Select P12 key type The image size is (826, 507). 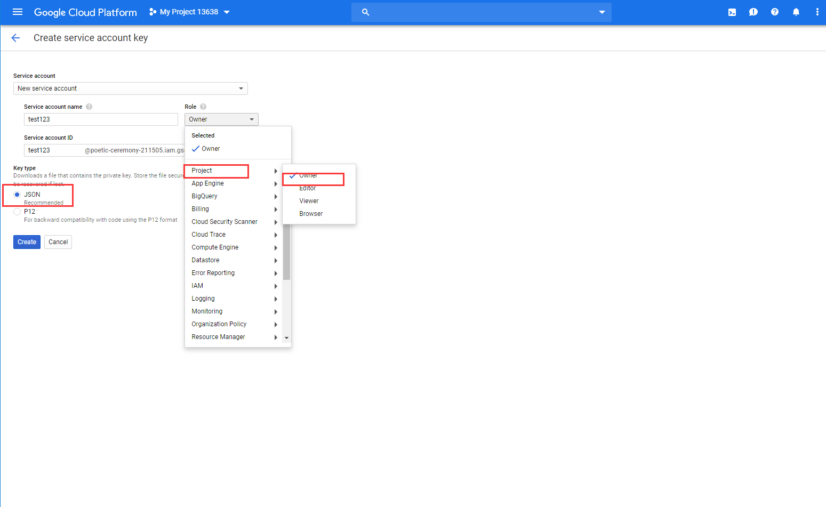(17, 212)
